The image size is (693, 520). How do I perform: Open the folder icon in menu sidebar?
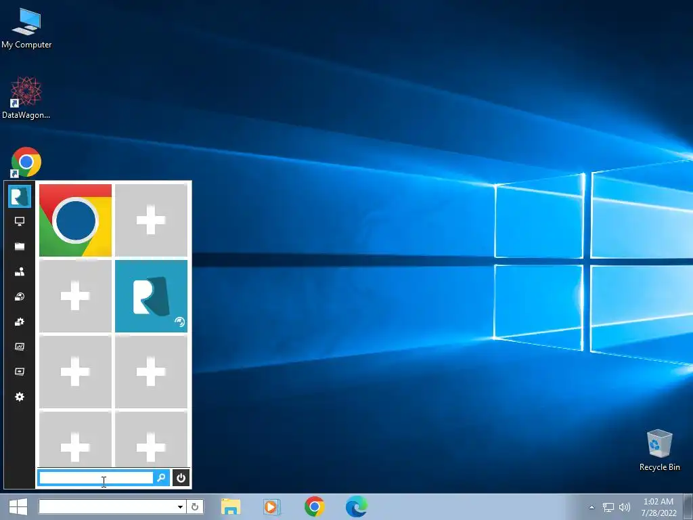20,246
